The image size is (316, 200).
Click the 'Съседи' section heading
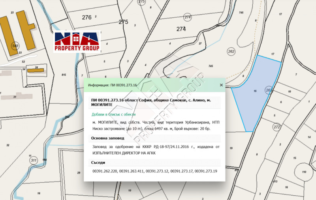point(98,163)
